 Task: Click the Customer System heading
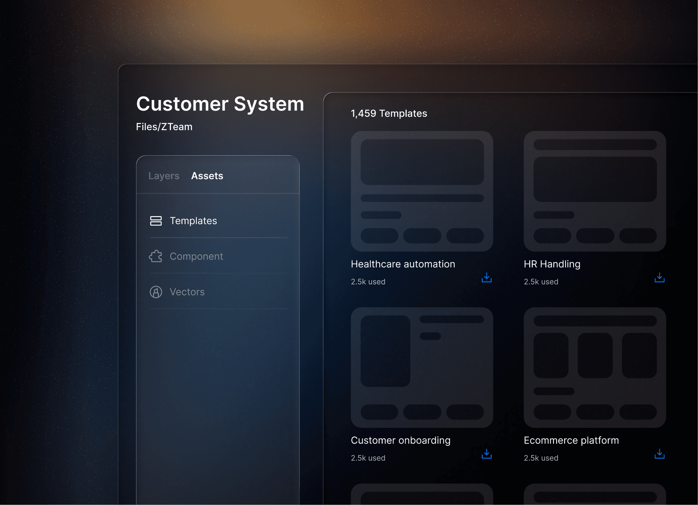point(220,104)
